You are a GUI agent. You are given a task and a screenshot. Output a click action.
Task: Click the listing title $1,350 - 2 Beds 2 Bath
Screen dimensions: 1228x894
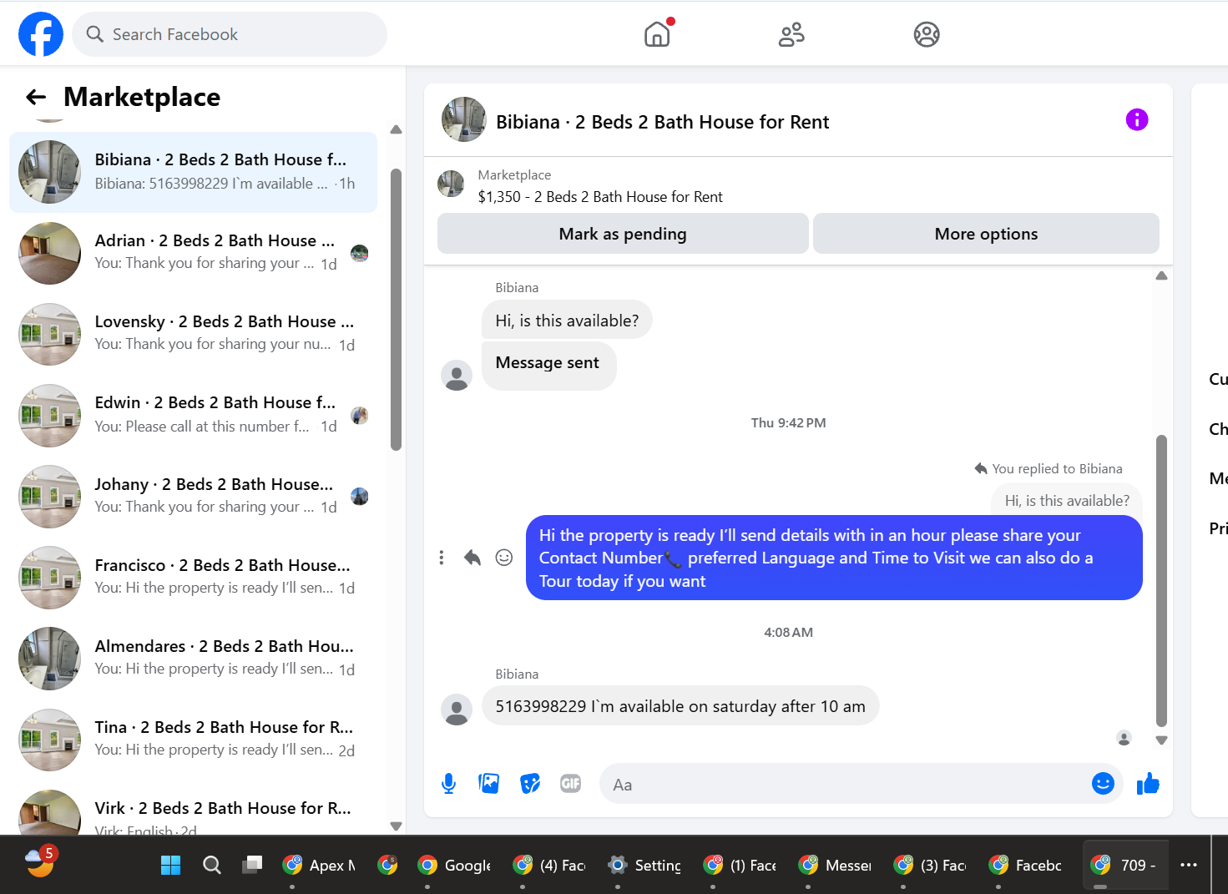pos(600,197)
